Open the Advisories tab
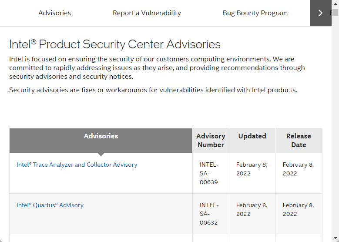Screen dimensions: 339x242 coord(54,13)
